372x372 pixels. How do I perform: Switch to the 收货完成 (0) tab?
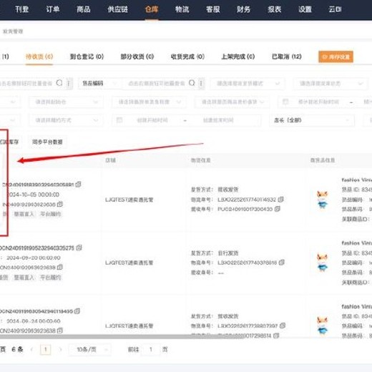tap(187, 57)
